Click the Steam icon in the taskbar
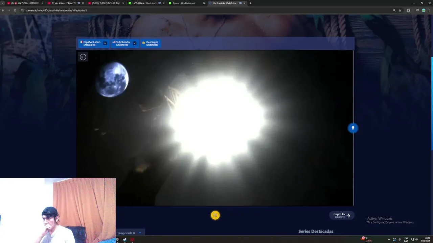This screenshot has width=433, height=243. click(124, 240)
